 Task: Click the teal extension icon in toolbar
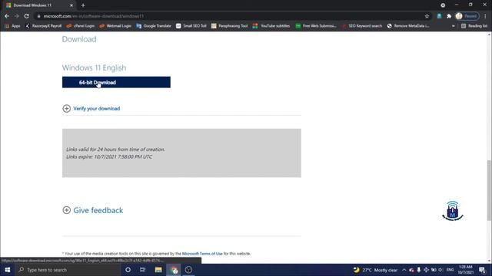click(439, 16)
